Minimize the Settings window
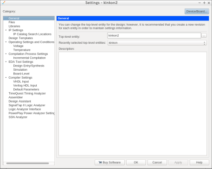212x169 pixels. point(199,3)
